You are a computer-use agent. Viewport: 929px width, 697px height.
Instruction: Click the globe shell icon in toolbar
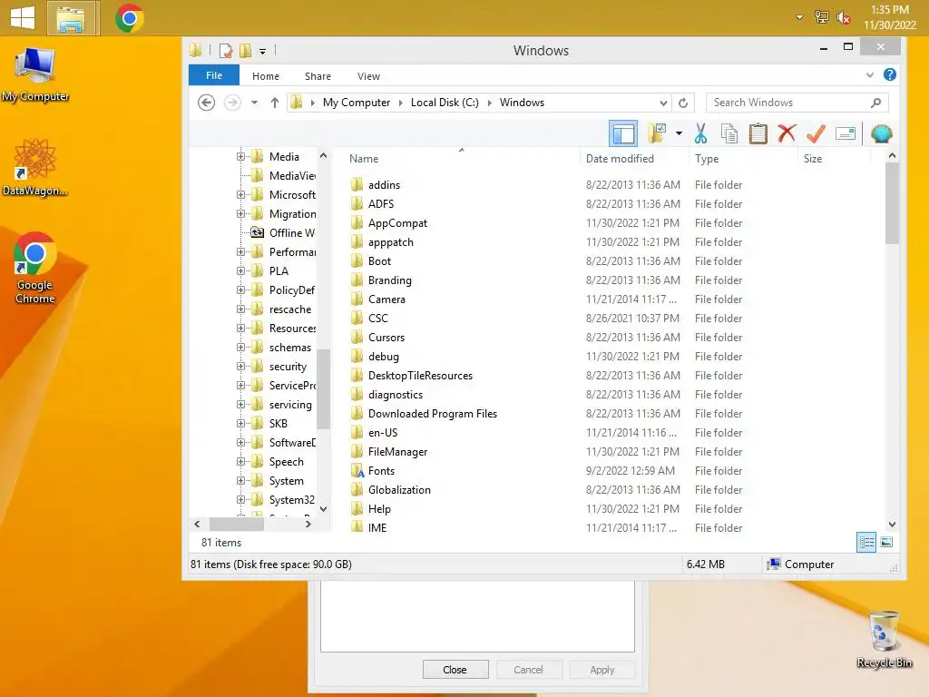tap(881, 134)
